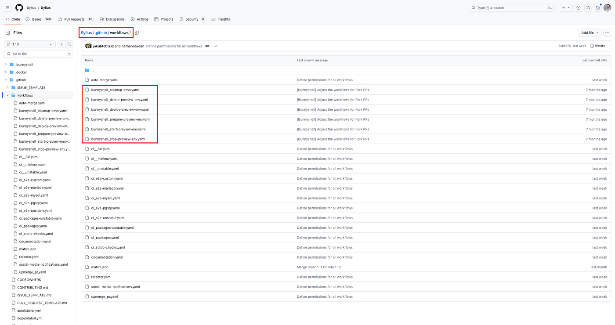
Task: Select ci__minimal.yaml in sidebar tree
Action: pyautogui.click(x=32, y=164)
